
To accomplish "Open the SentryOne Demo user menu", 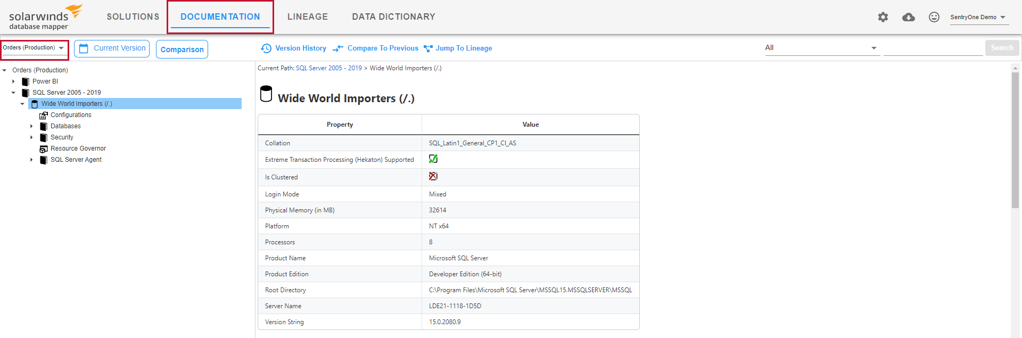I will 978,18.
